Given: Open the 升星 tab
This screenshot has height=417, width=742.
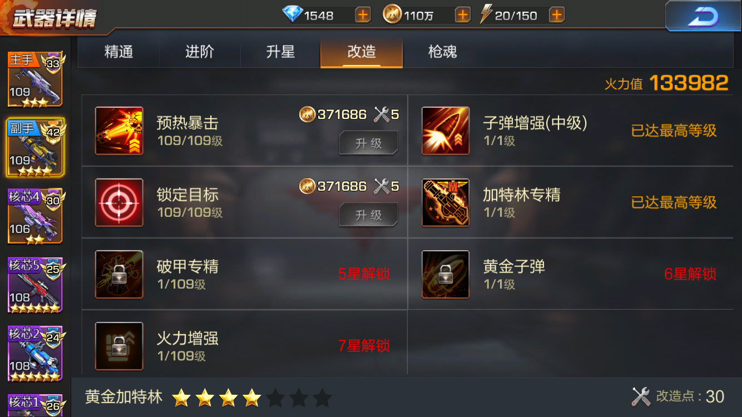Looking at the screenshot, I should [x=280, y=52].
